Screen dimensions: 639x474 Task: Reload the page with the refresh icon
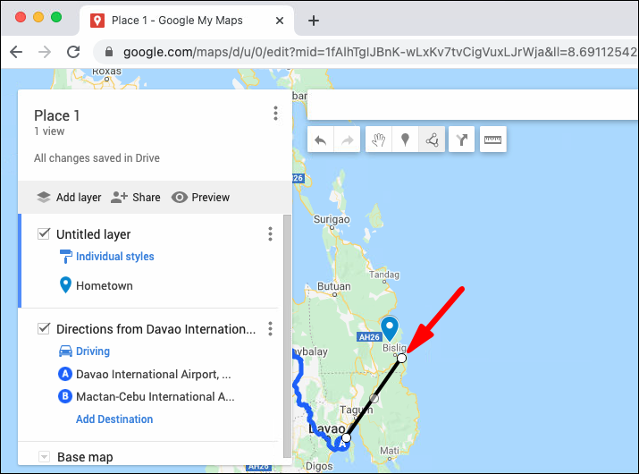tap(73, 52)
